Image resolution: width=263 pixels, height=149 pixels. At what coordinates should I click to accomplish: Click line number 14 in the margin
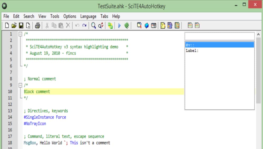pyautogui.click(x=10, y=117)
